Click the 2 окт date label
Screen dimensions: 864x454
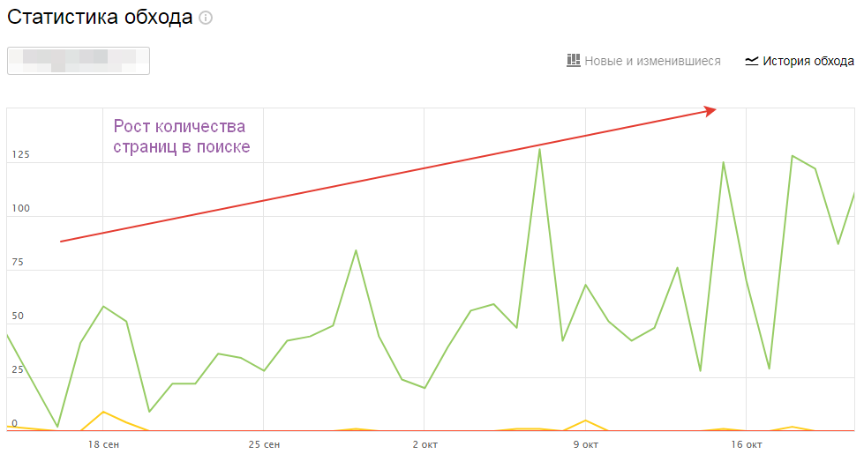pos(424,444)
